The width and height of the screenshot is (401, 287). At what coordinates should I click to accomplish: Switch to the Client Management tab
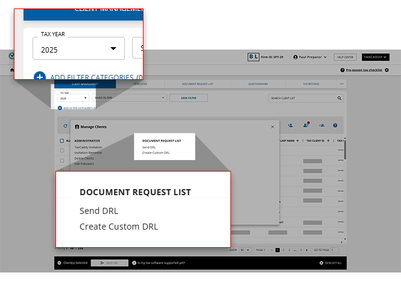(85, 84)
